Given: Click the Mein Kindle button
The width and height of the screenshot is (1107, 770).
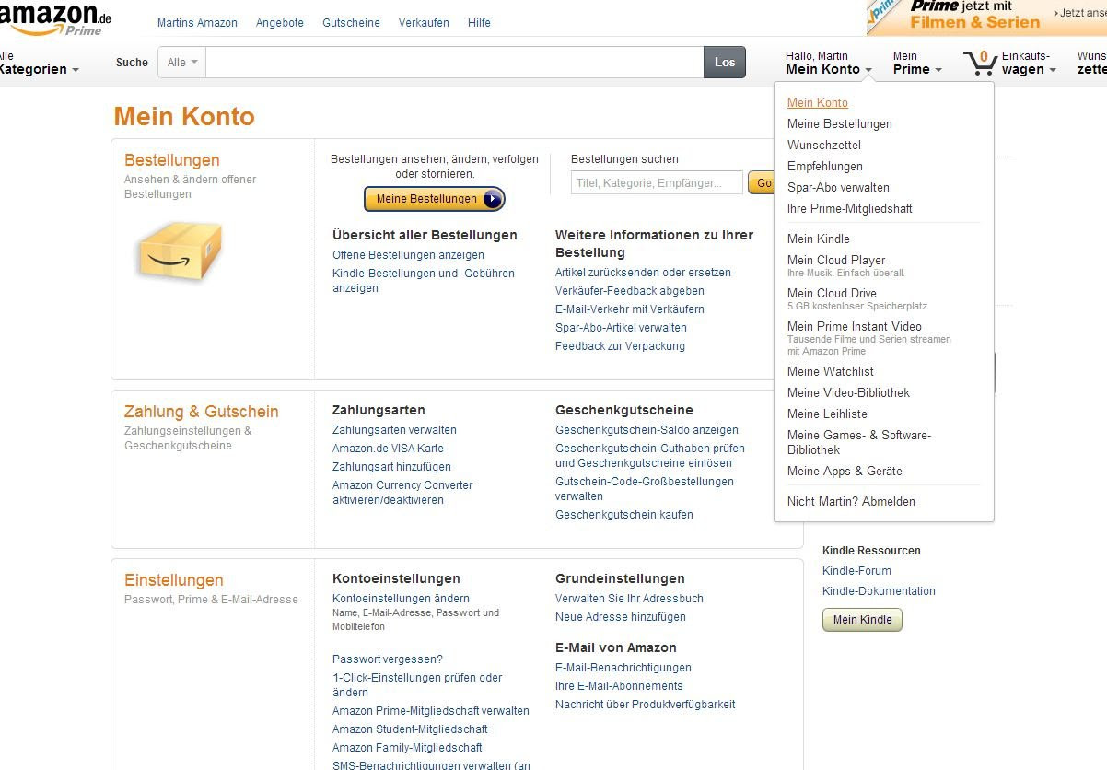Looking at the screenshot, I should pyautogui.click(x=862, y=620).
